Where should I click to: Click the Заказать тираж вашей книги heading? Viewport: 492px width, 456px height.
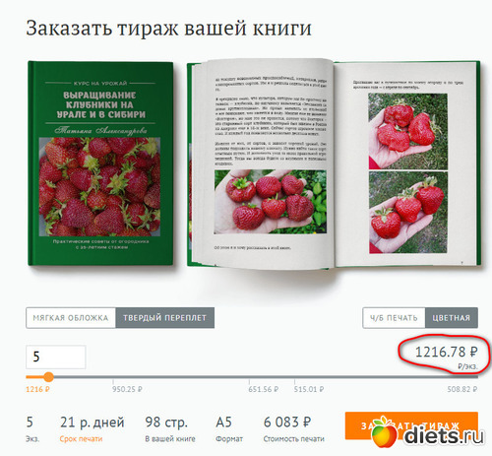coord(168,29)
